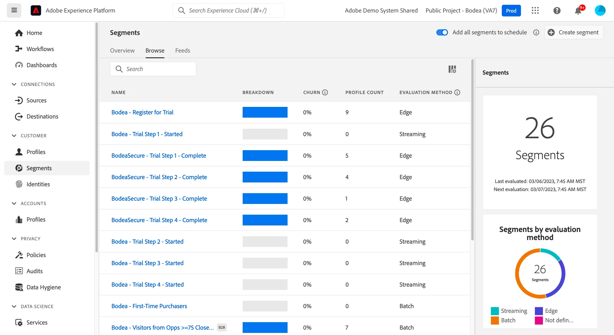Switch to the Overview tab
Viewport: 614px width, 335px height.
tap(122, 50)
